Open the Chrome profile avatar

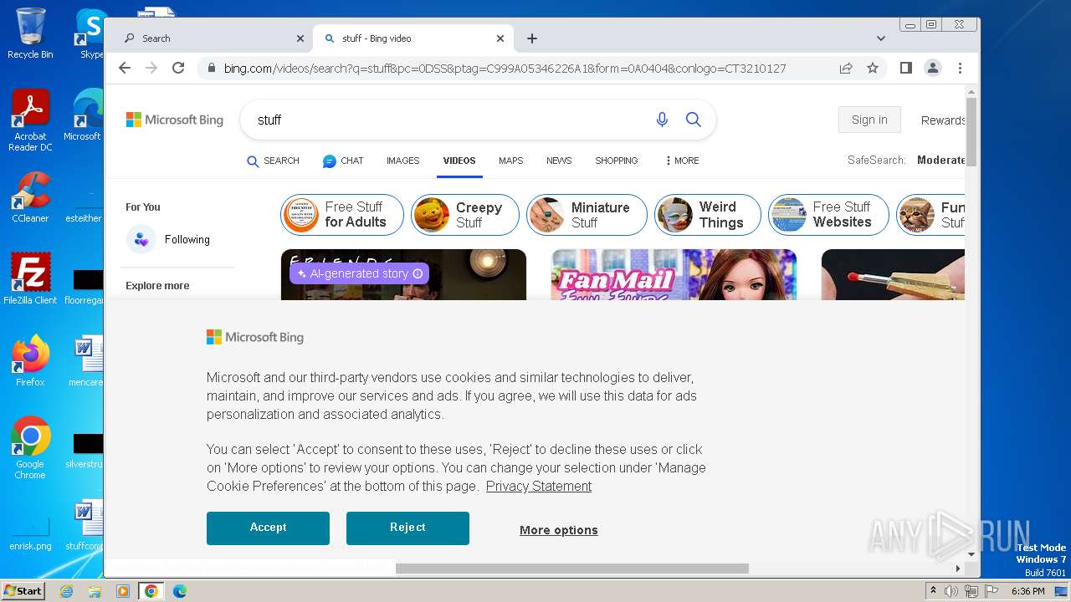(x=932, y=68)
